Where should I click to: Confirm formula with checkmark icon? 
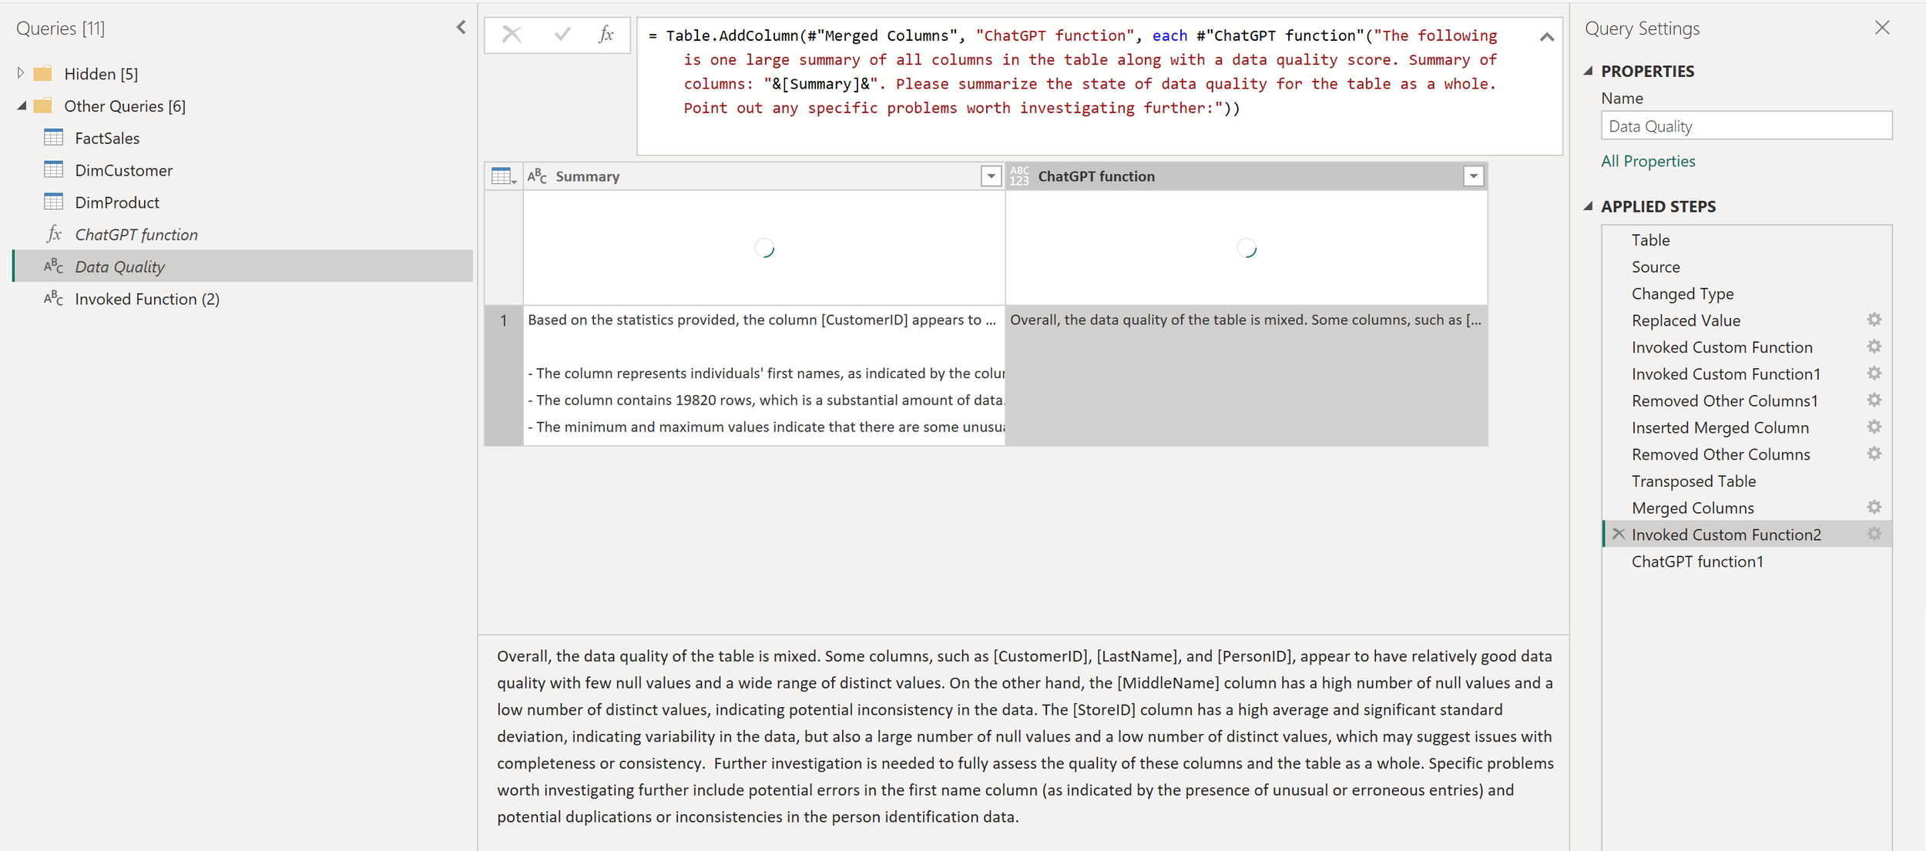click(562, 35)
